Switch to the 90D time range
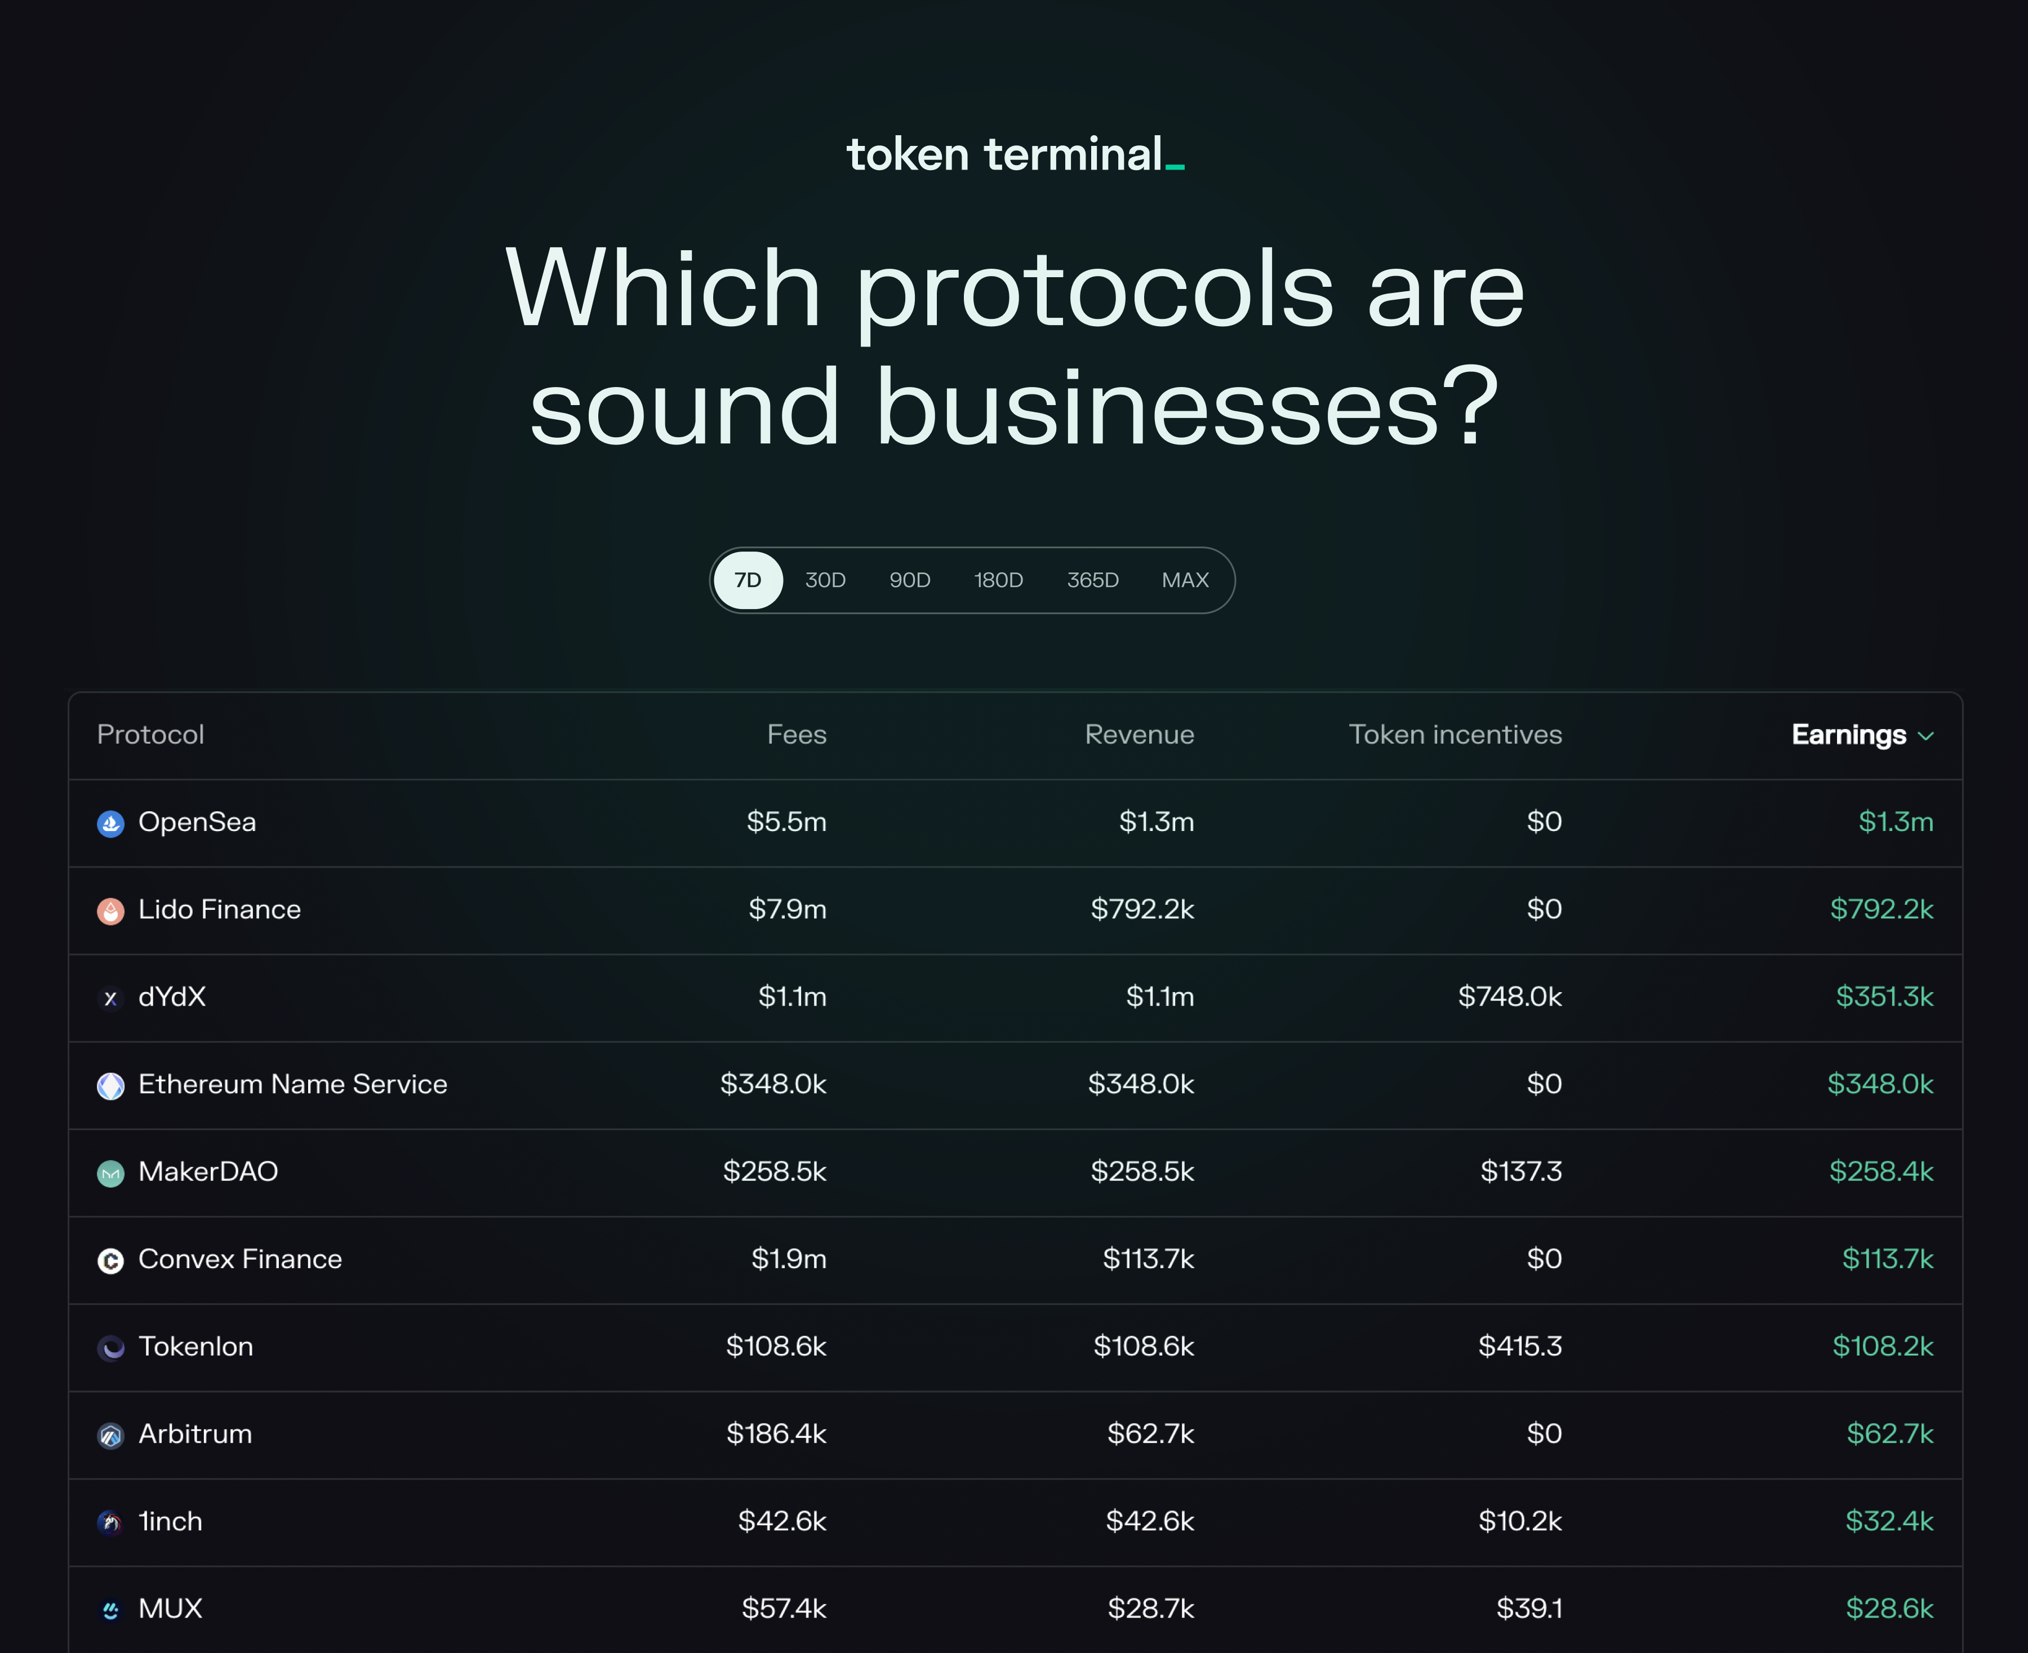 pyautogui.click(x=909, y=580)
